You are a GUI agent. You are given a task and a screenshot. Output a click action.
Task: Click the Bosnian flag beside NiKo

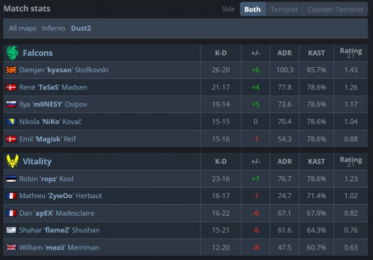(11, 122)
